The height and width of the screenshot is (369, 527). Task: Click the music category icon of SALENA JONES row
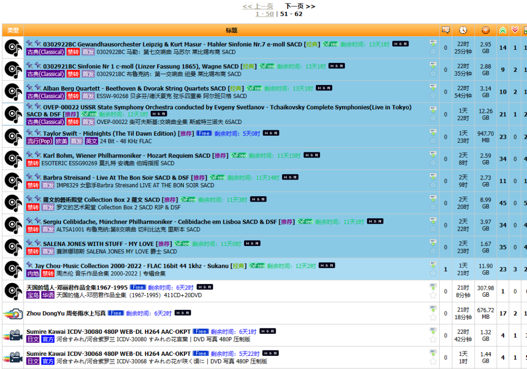coord(13,247)
